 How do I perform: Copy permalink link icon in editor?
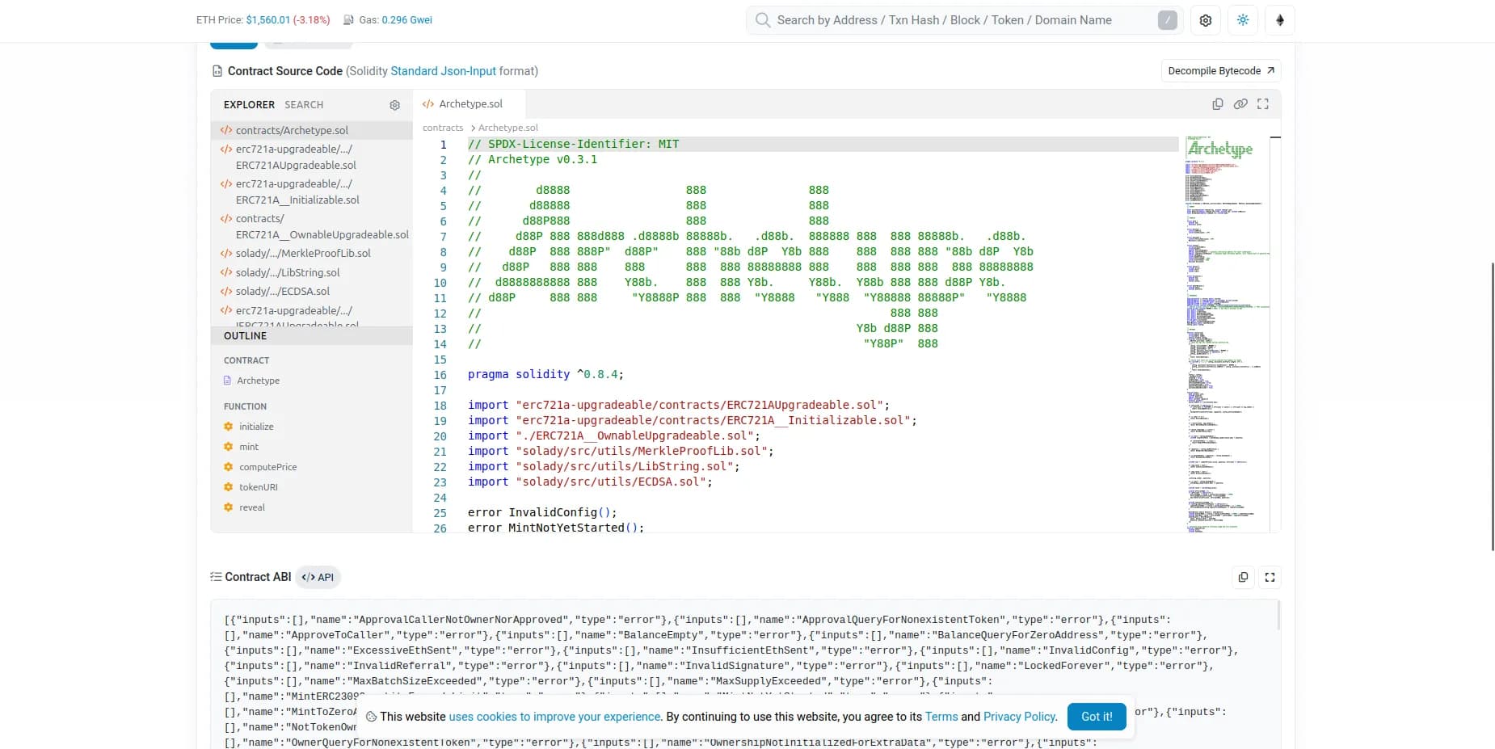[x=1240, y=104]
